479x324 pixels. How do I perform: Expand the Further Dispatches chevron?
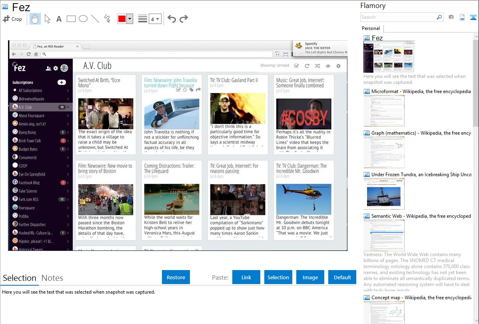(68, 225)
